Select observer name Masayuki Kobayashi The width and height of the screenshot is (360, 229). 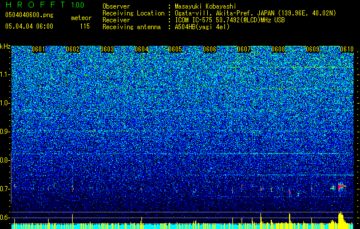tap(205, 6)
